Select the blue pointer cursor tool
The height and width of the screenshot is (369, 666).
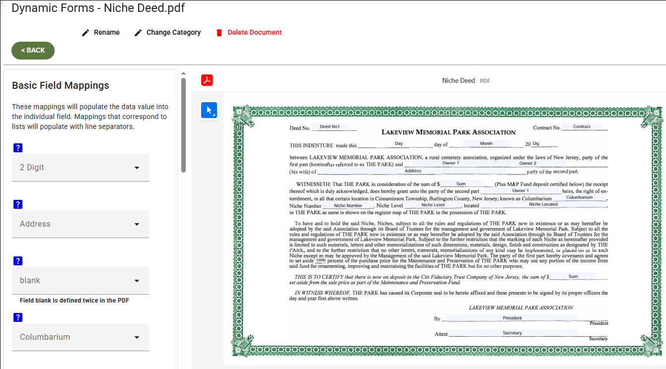[209, 110]
